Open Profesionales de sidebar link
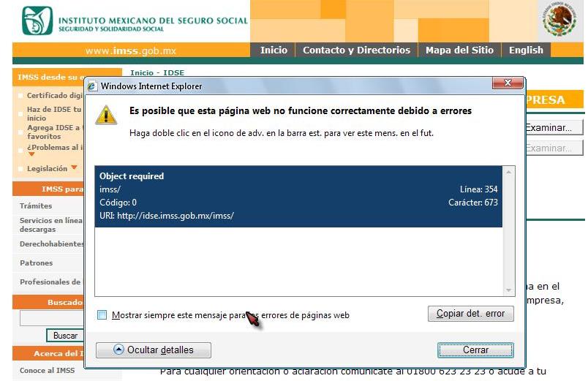The width and height of the screenshot is (588, 381). 50,282
